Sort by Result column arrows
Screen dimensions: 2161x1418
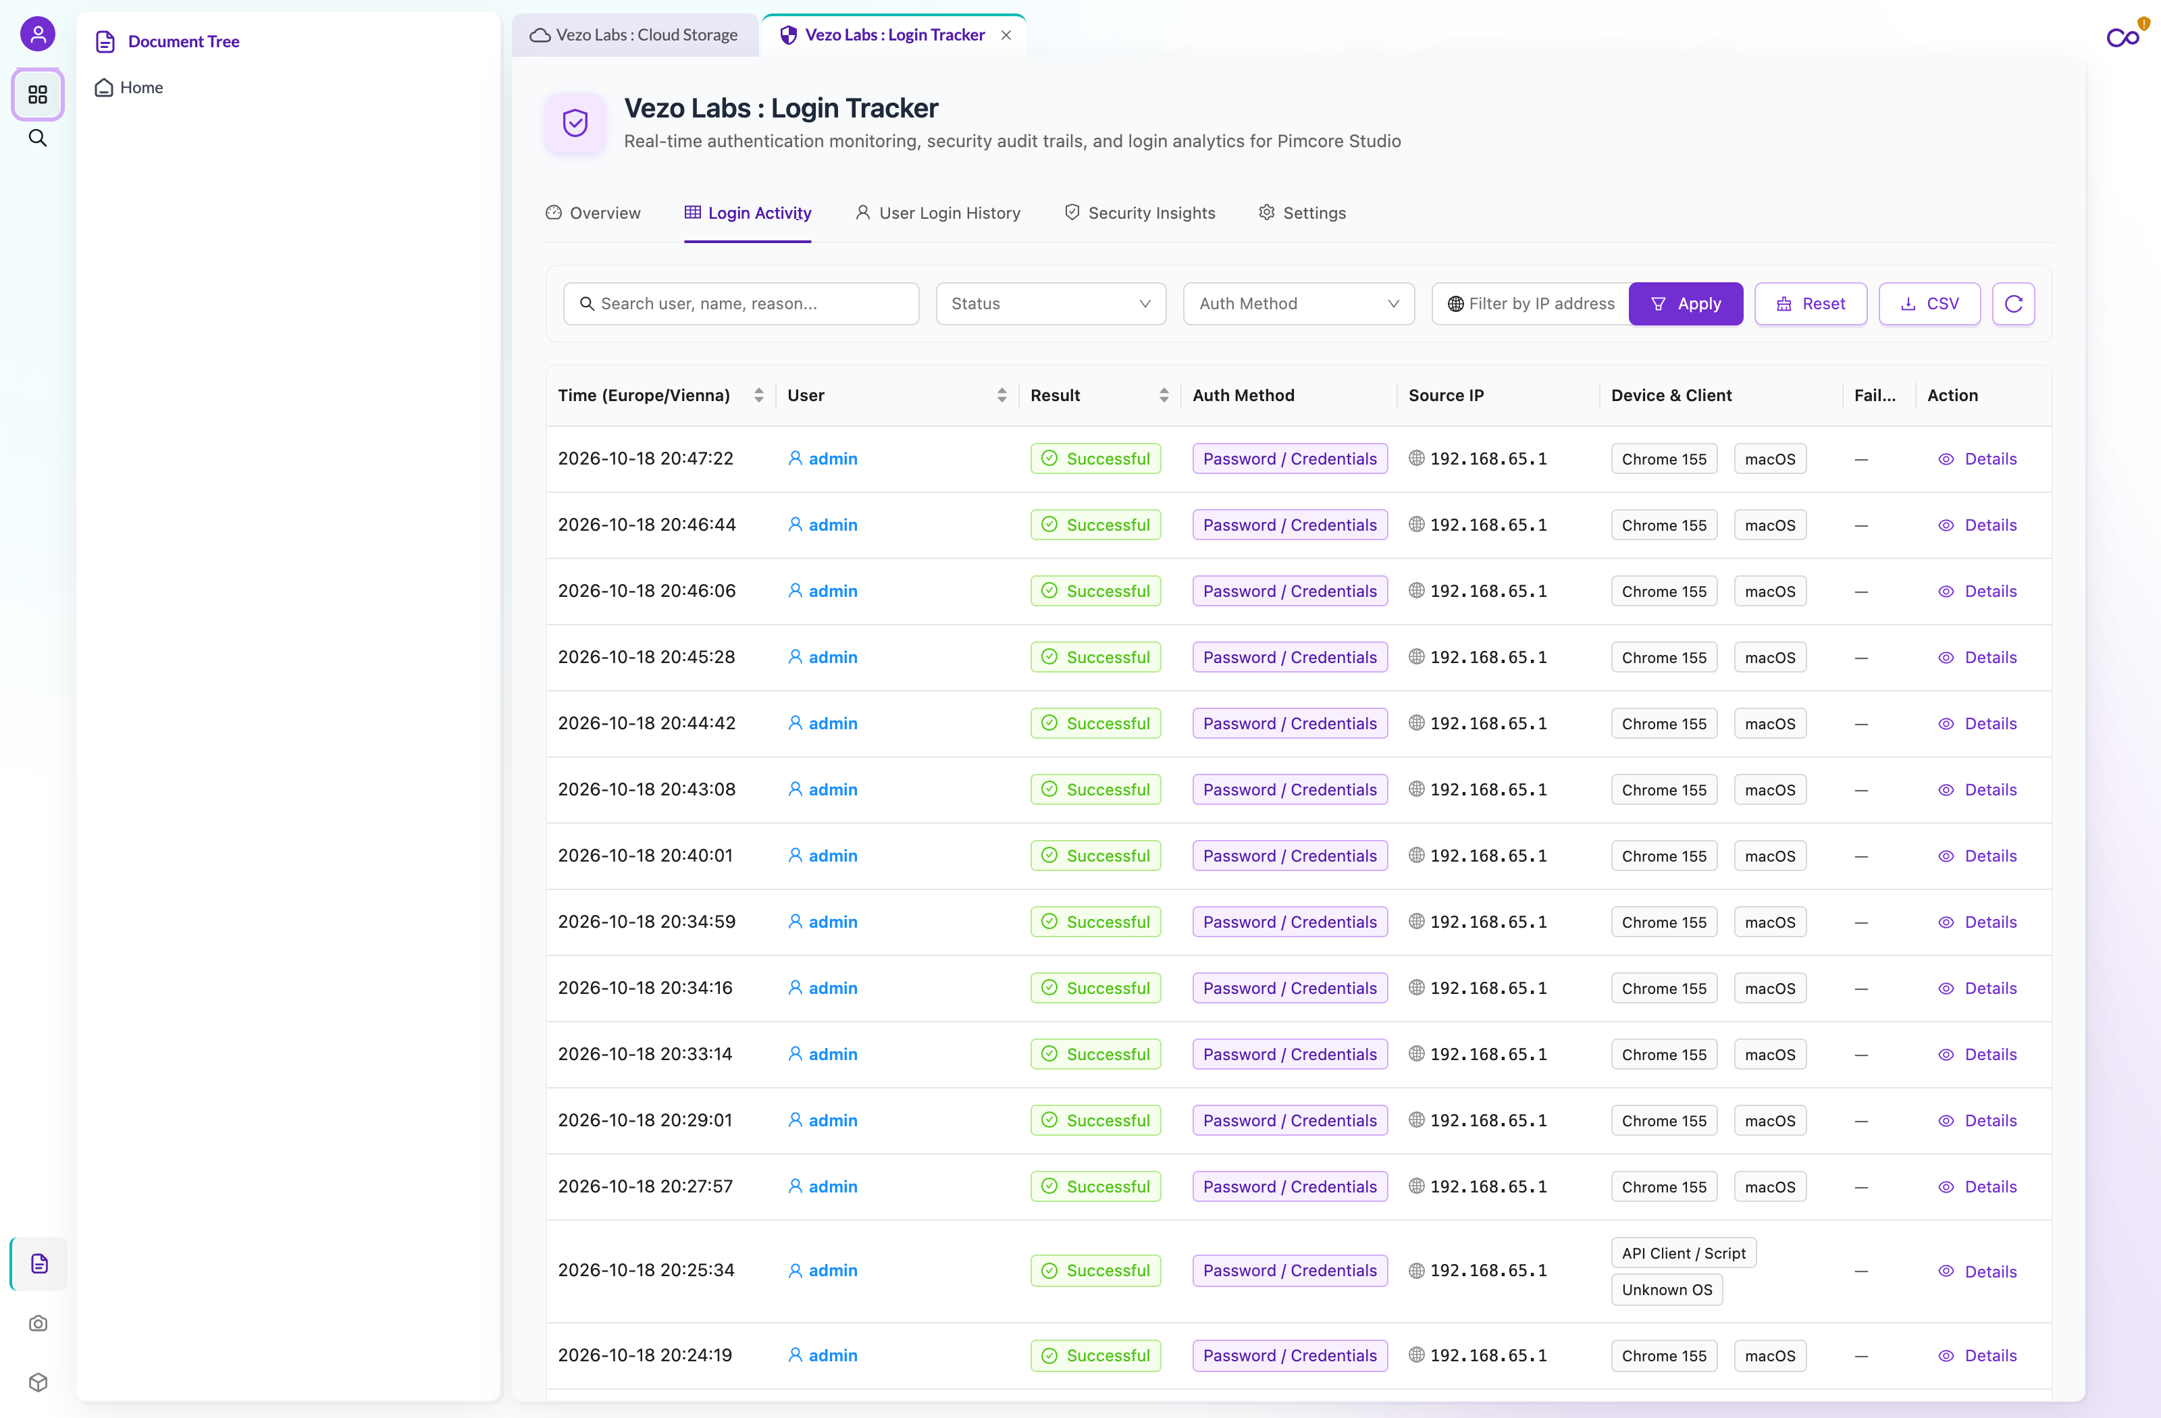click(x=1164, y=395)
